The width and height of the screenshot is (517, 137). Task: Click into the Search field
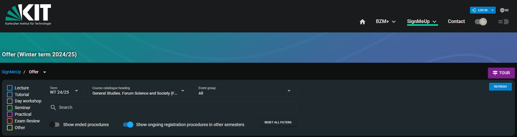[x=171, y=108]
